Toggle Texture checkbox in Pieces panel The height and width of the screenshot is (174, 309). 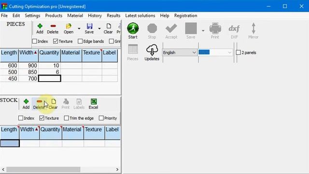tap(56, 41)
